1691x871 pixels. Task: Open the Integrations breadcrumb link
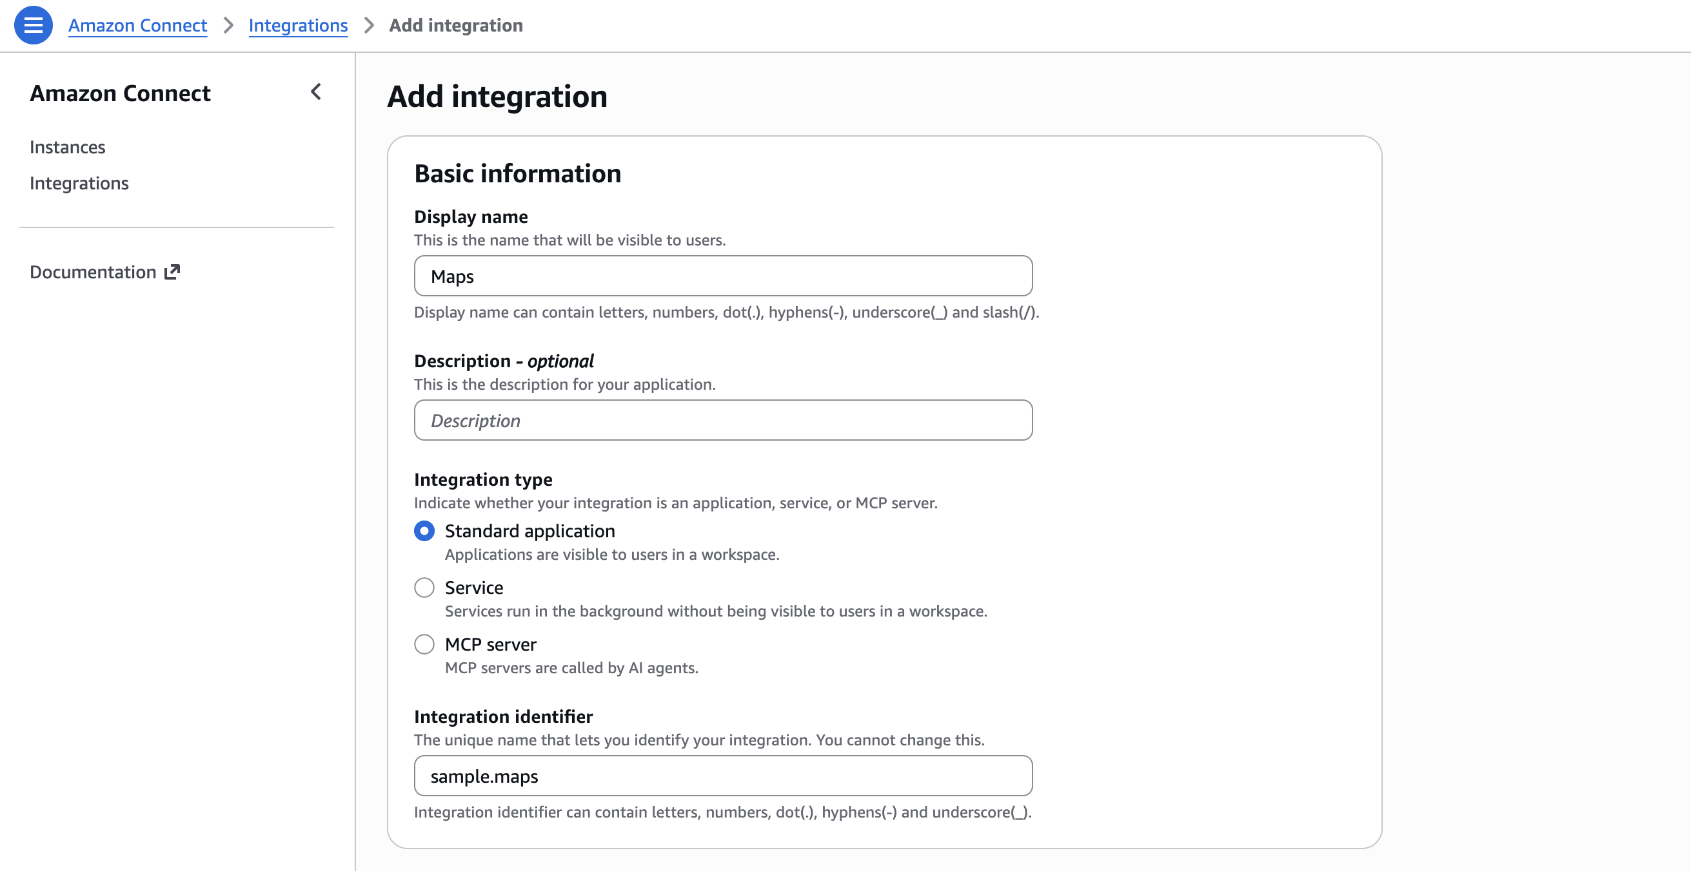298,26
